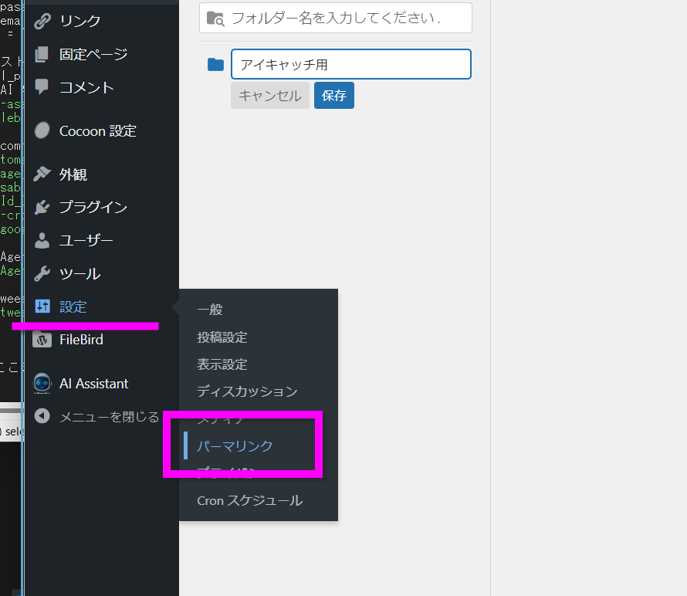Open the 設定 menu item
The width and height of the screenshot is (687, 596).
(73, 306)
